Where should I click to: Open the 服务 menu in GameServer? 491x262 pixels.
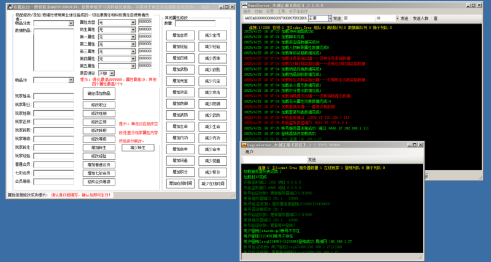[x=247, y=11]
